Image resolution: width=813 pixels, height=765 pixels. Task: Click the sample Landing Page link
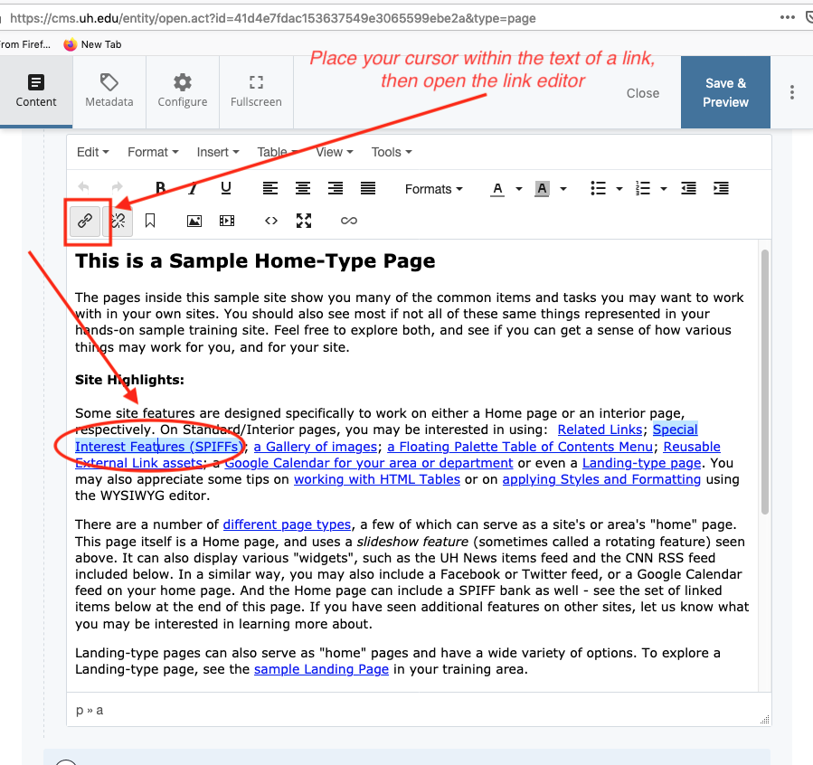click(321, 669)
